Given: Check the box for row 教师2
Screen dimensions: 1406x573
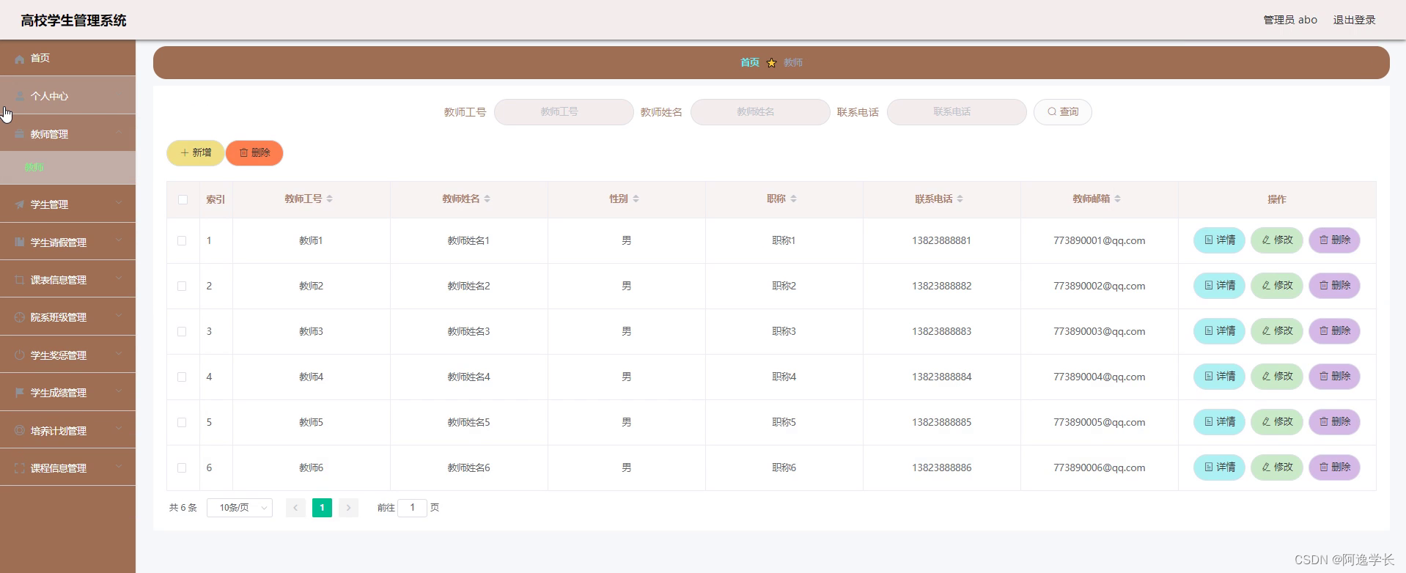Looking at the screenshot, I should click(182, 286).
